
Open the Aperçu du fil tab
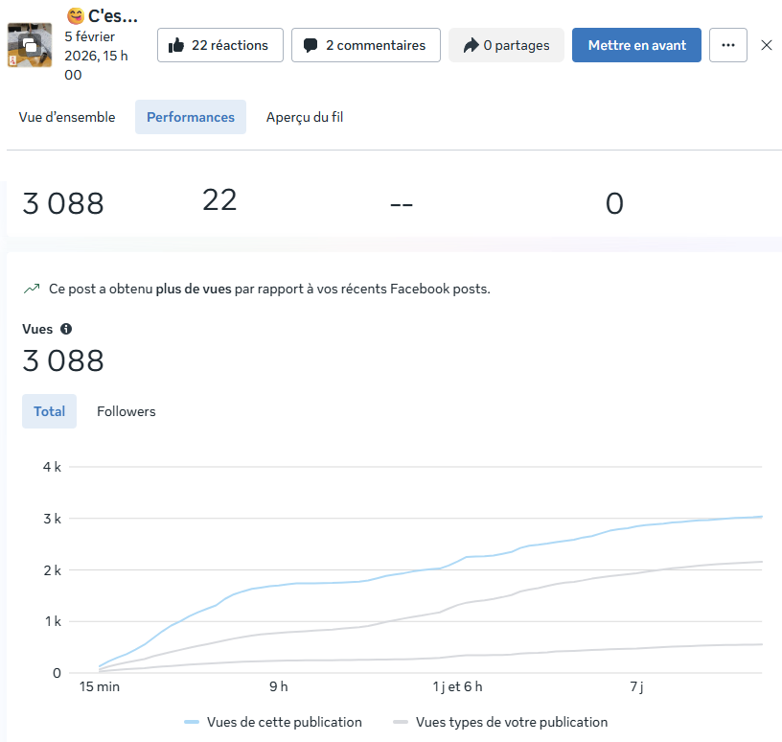[x=305, y=117]
